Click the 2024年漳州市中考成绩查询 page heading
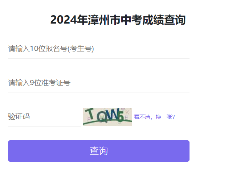The height and width of the screenshot is (178, 228). pos(118,20)
